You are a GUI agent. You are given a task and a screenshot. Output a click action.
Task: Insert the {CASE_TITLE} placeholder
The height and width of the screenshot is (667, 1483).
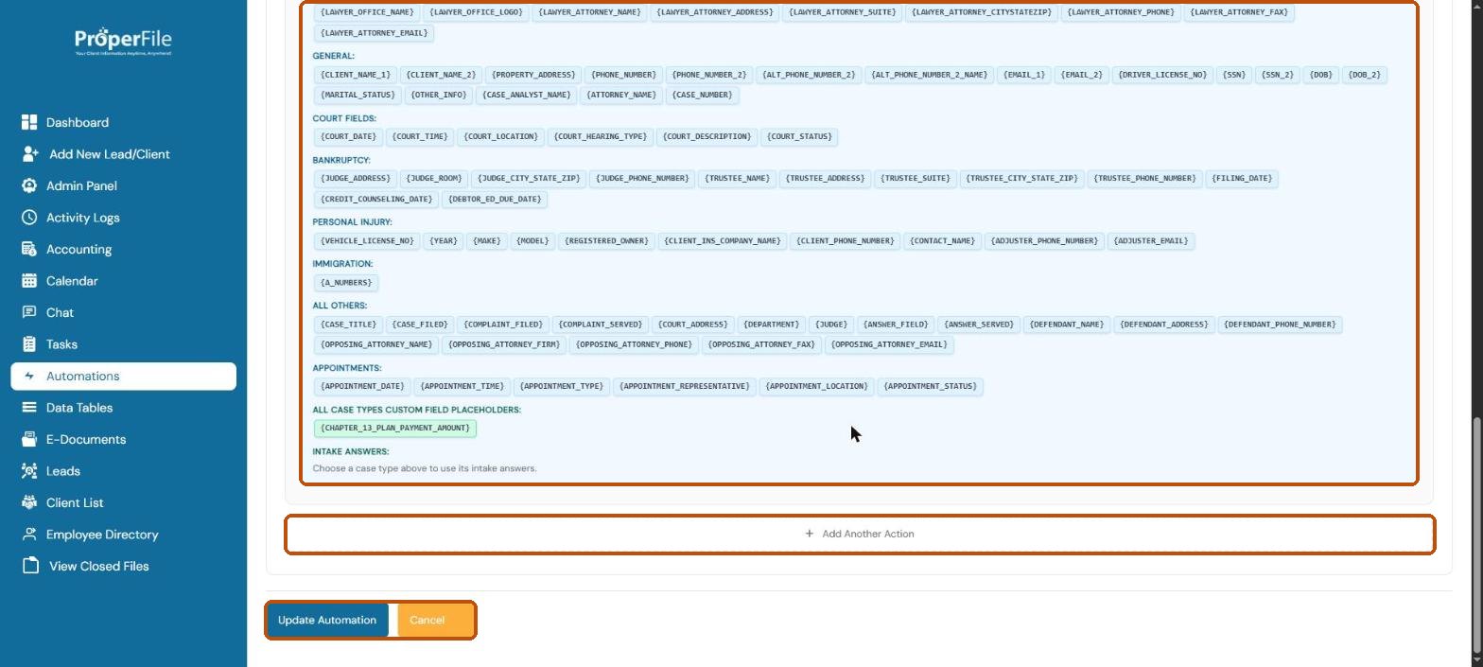coord(348,325)
